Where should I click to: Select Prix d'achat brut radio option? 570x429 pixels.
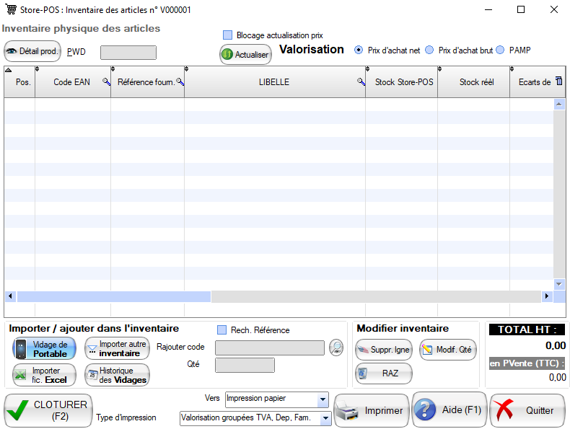click(429, 50)
